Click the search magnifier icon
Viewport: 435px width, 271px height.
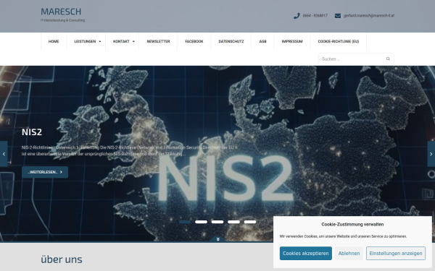[388, 59]
